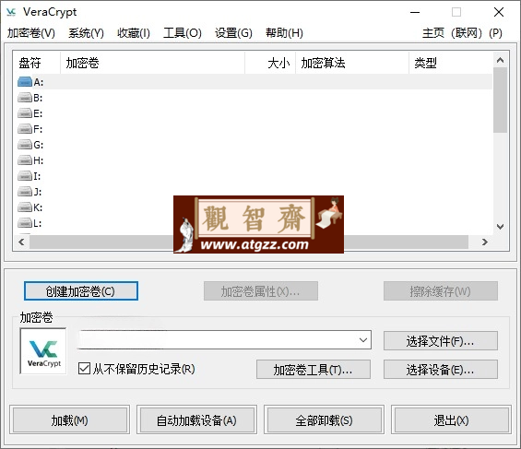Image resolution: width=521 pixels, height=449 pixels.
Task: Click the drive list scroll up arrow
Action: pyautogui.click(x=500, y=60)
